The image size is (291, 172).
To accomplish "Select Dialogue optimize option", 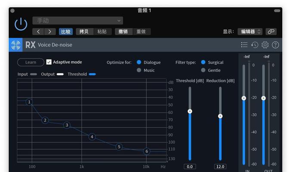I will pos(139,62).
